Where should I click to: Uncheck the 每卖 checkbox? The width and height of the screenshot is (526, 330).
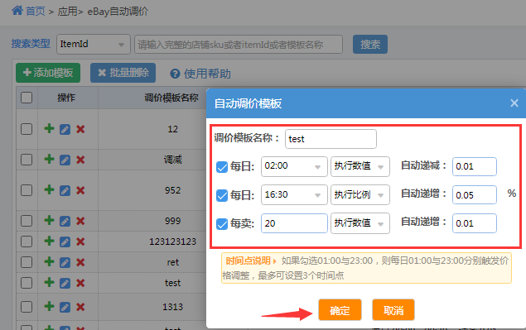[222, 224]
